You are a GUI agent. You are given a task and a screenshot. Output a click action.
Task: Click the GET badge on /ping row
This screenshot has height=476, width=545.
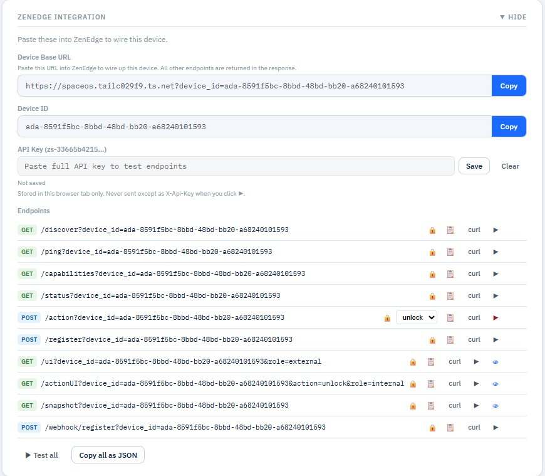click(27, 251)
